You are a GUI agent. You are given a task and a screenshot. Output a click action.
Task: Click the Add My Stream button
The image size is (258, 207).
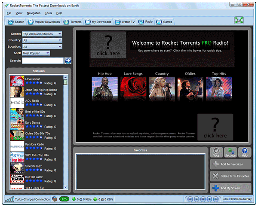coord(230,188)
